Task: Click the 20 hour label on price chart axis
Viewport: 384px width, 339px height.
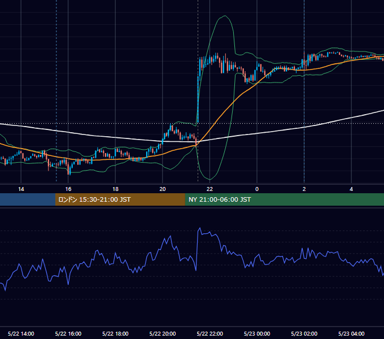Action: [x=163, y=189]
